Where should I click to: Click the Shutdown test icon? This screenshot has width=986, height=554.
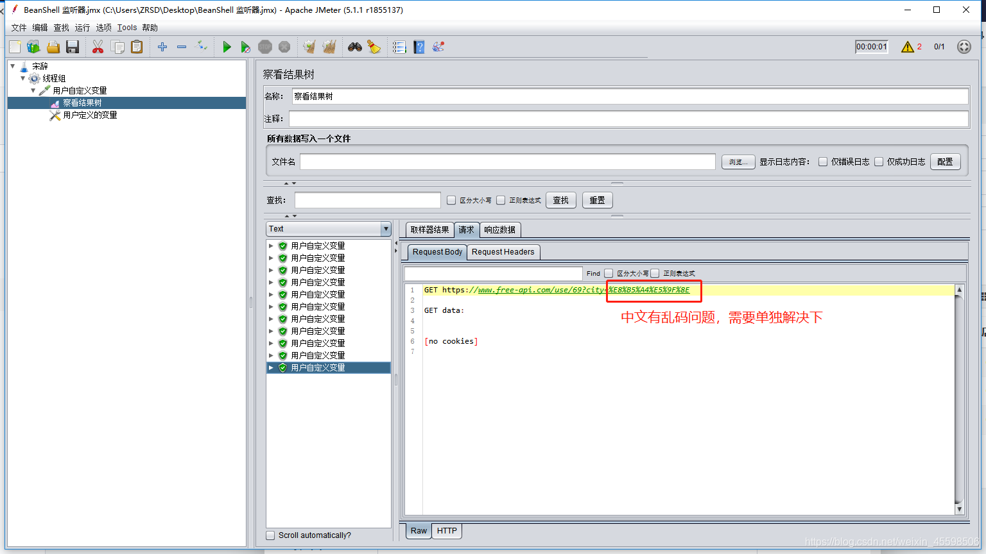(x=284, y=47)
